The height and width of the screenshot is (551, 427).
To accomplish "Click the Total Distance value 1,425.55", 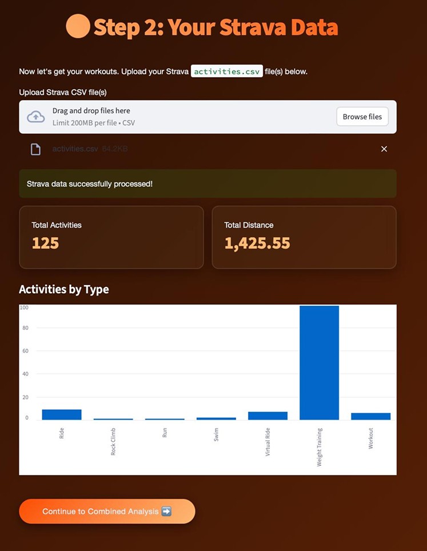I will (257, 243).
